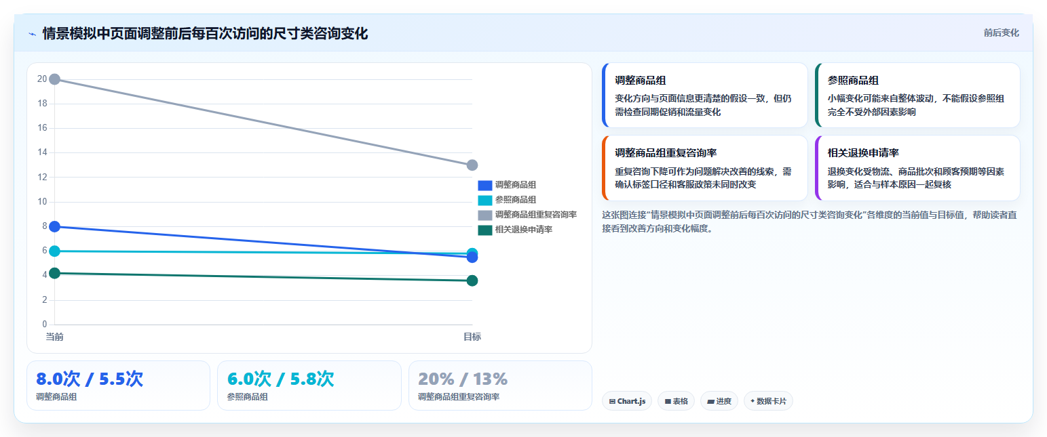
Task: Open the 调整商品组 info card title
Action: [641, 80]
